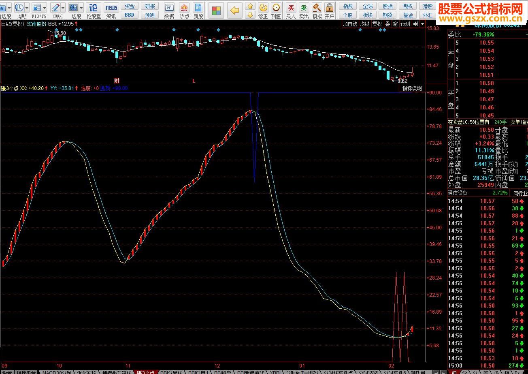
Task: Open the 论股堂 forum icon
Action: coord(94,8)
